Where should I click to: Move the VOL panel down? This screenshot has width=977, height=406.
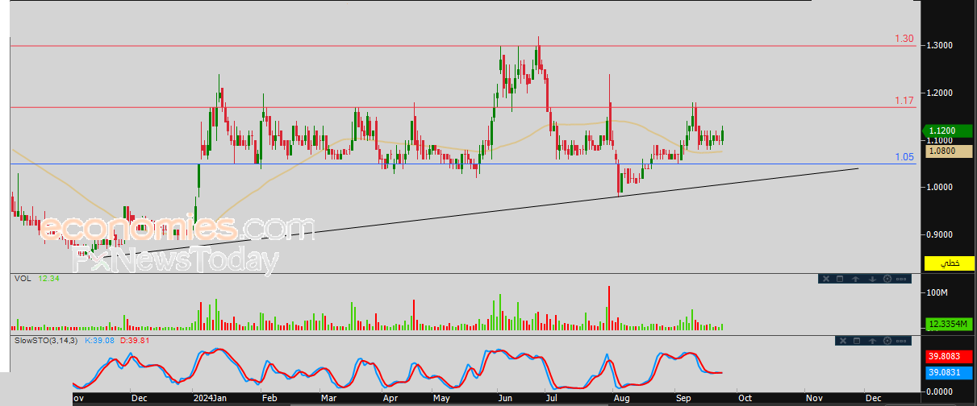(x=872, y=279)
